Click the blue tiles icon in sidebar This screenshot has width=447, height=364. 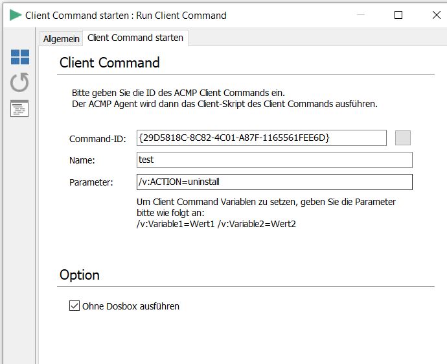(20, 57)
